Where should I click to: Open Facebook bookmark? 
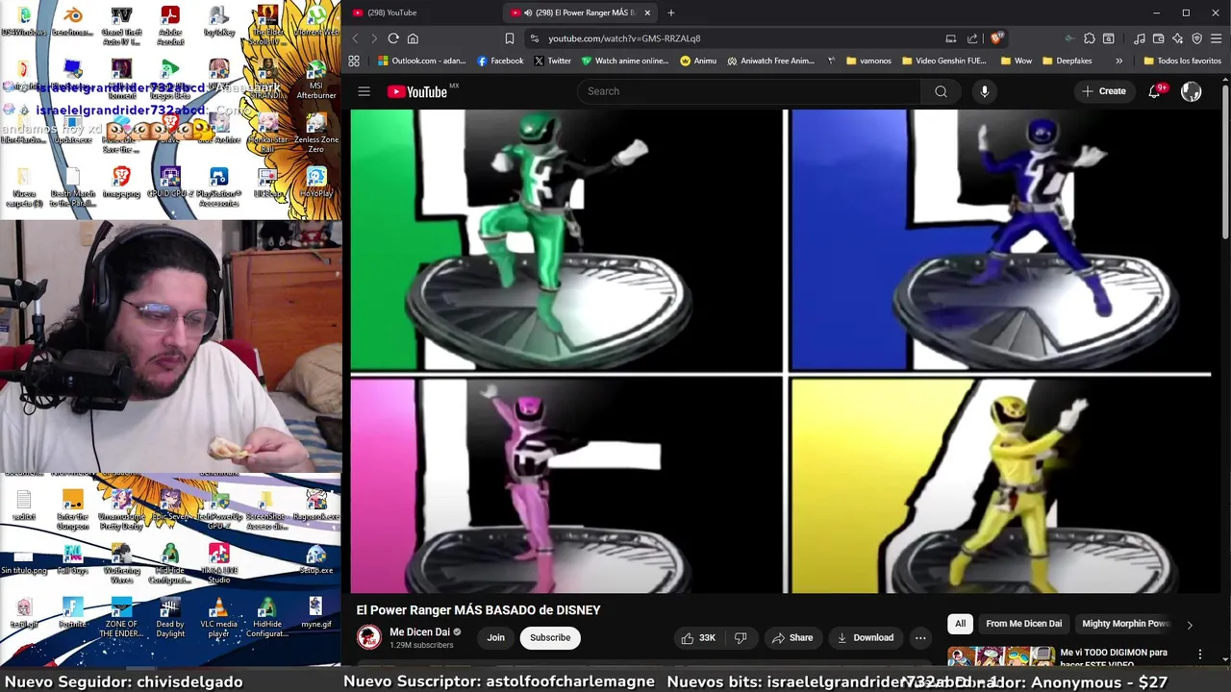pos(500,61)
